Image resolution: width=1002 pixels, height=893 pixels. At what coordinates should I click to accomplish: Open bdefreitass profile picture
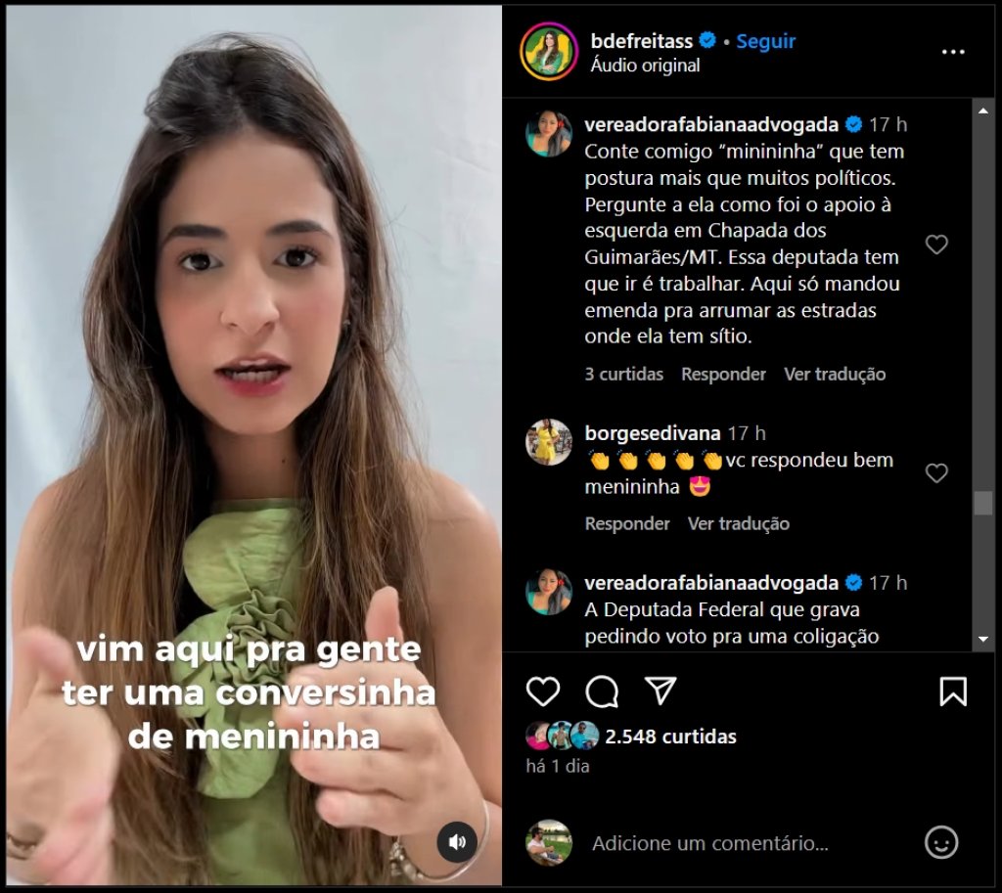point(549,51)
